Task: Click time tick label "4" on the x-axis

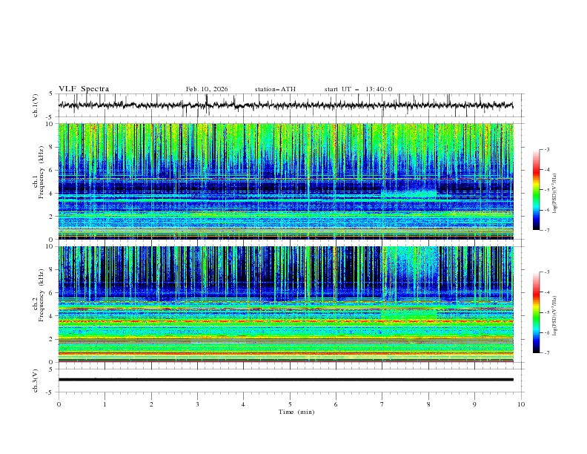Action: pos(243,404)
